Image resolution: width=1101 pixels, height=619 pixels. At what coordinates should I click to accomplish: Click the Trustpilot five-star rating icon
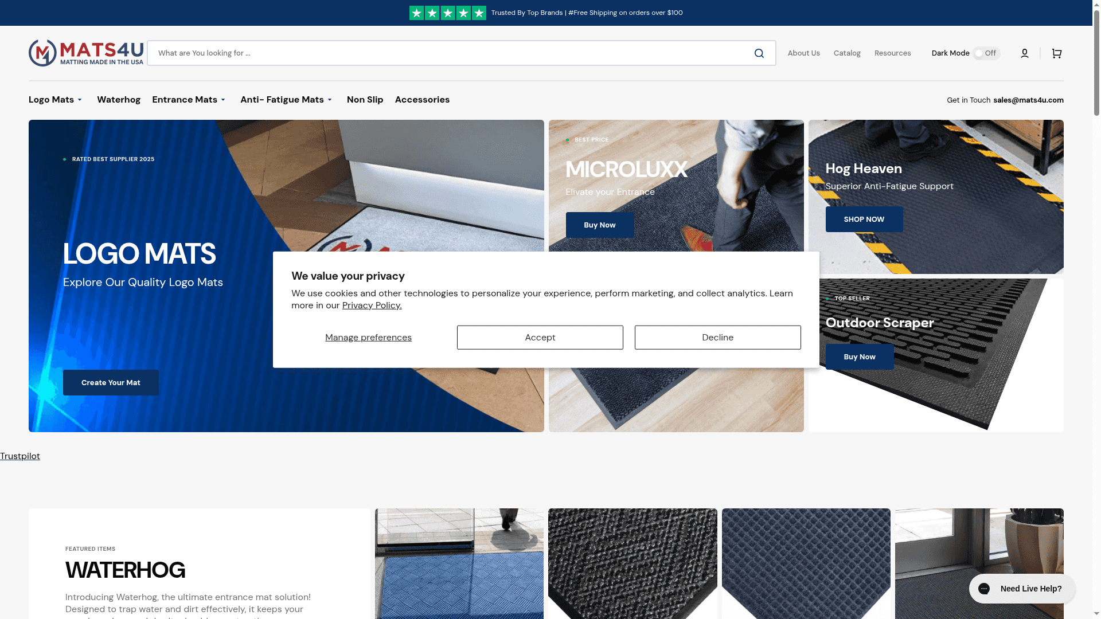point(447,13)
